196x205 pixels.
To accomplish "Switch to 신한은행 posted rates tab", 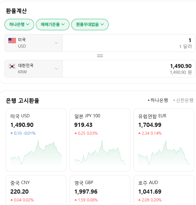I will (x=183, y=100).
